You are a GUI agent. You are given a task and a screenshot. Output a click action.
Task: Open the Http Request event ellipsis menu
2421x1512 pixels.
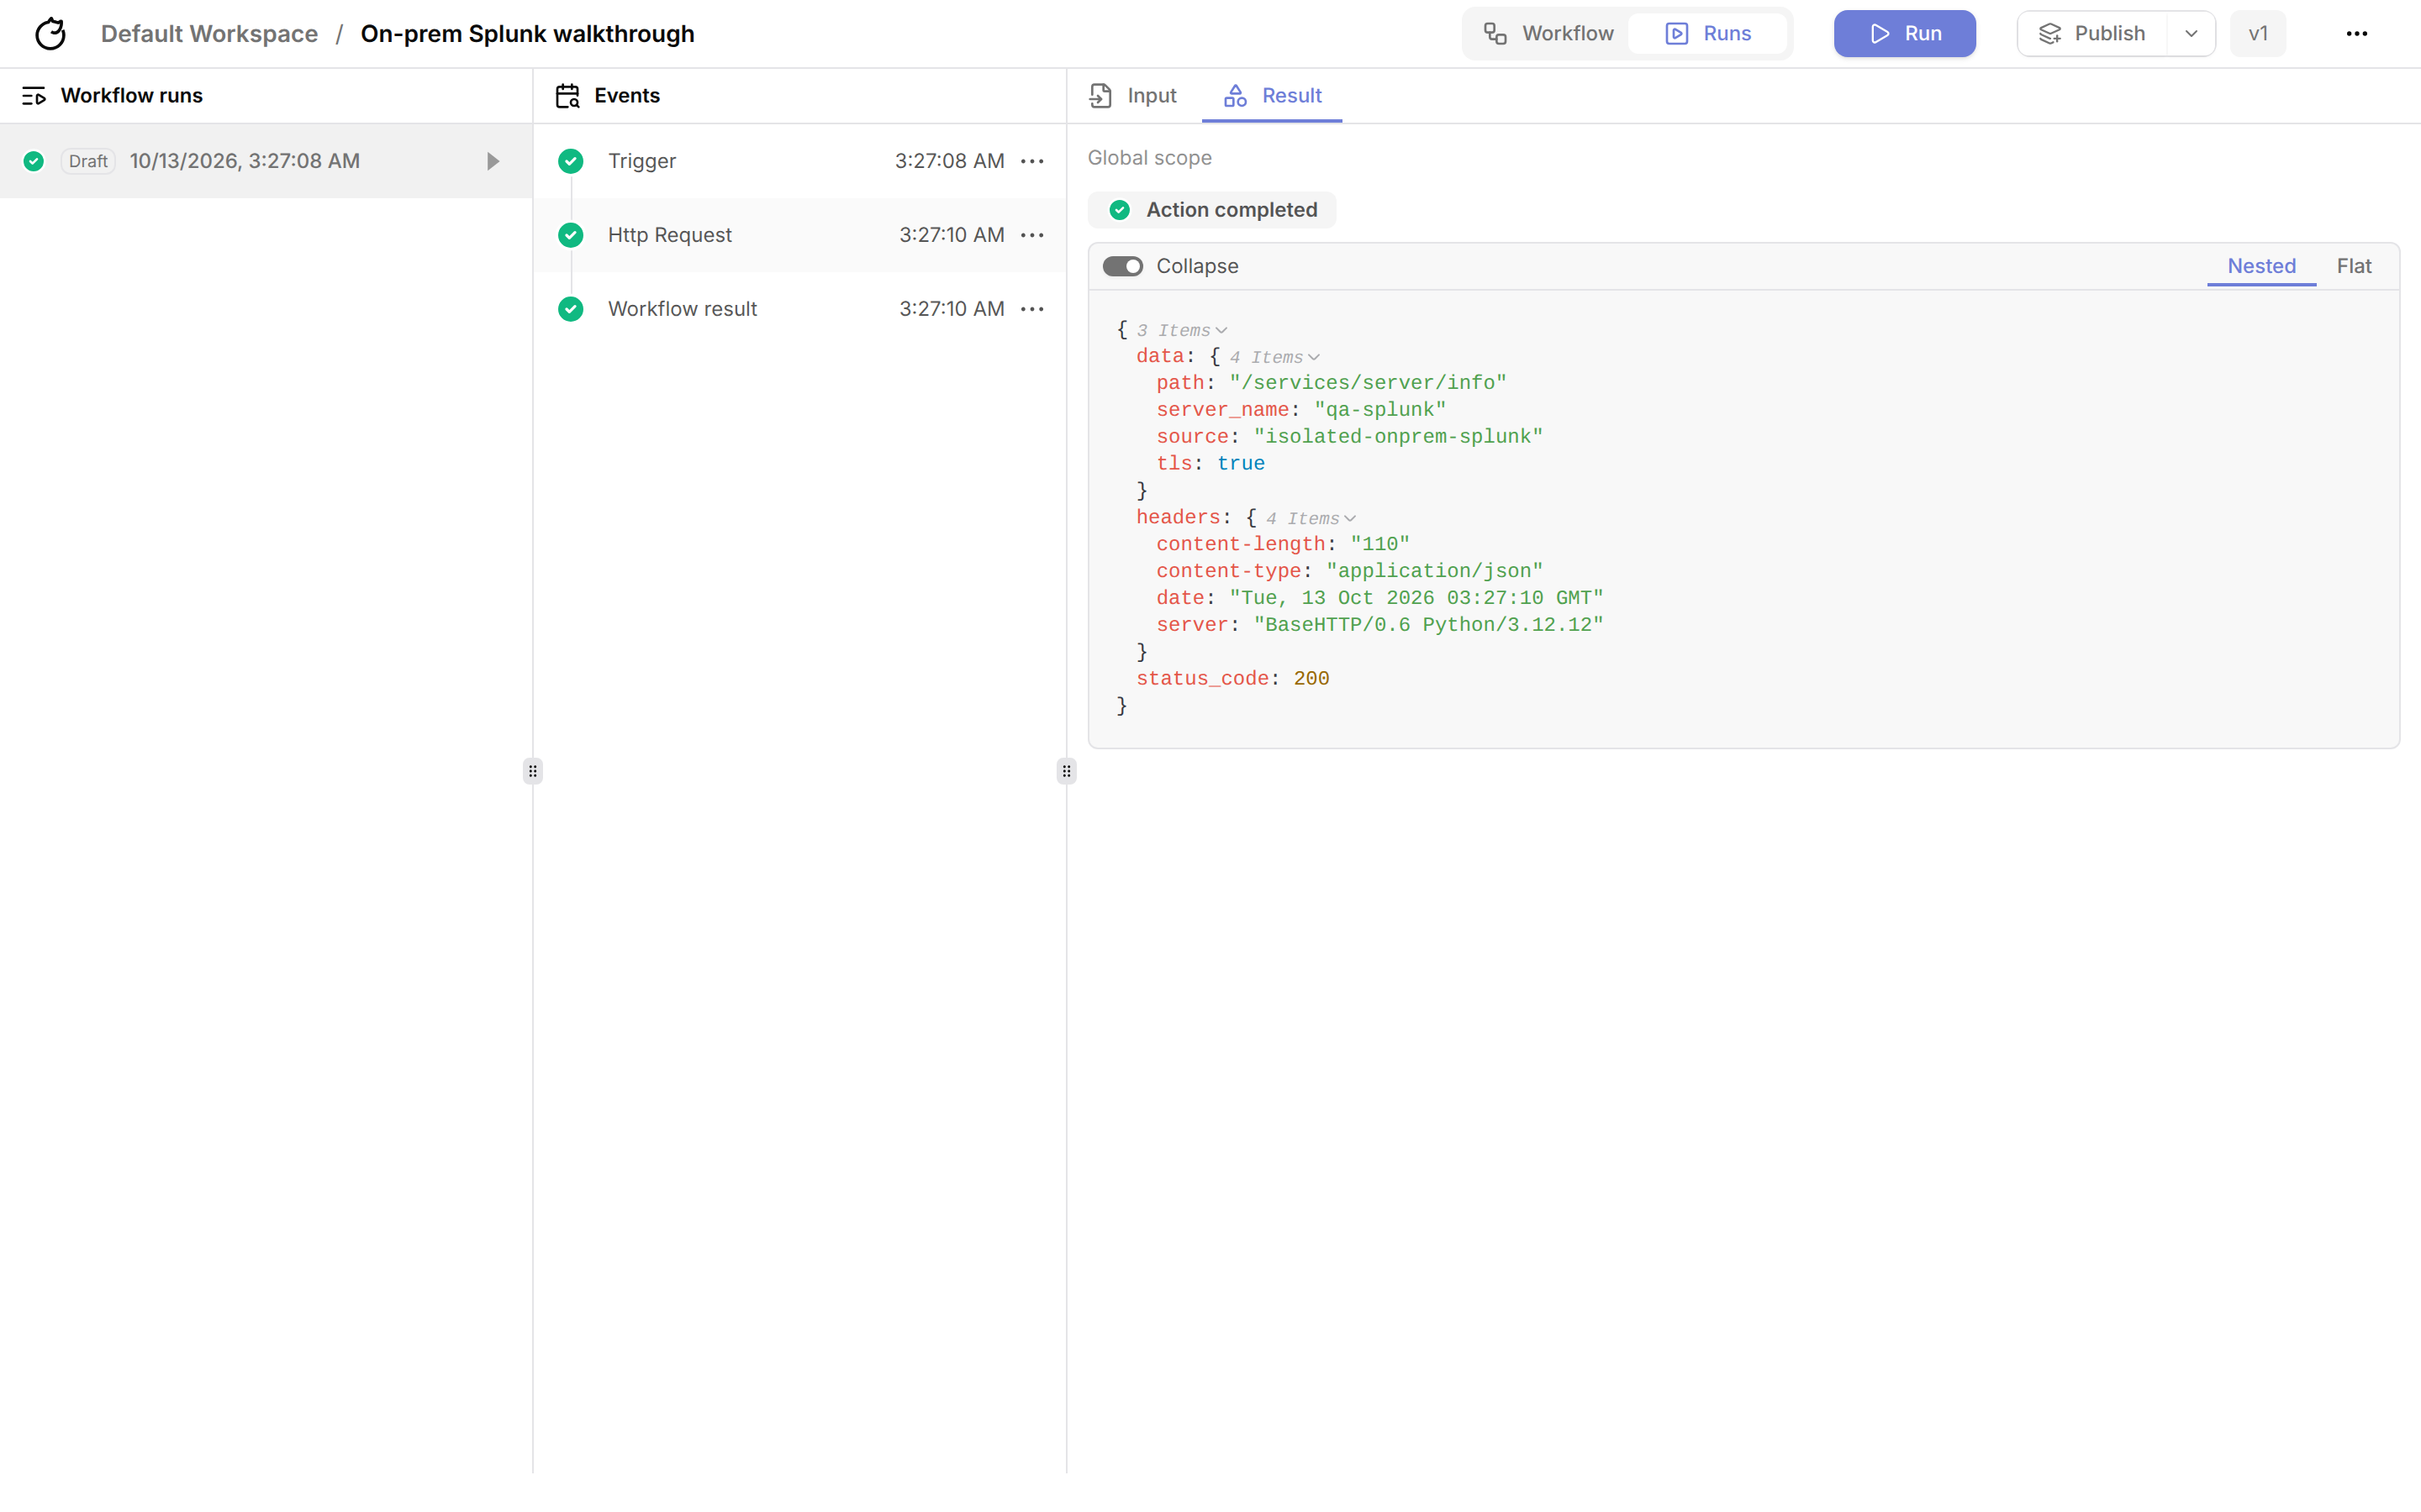pyautogui.click(x=1032, y=235)
